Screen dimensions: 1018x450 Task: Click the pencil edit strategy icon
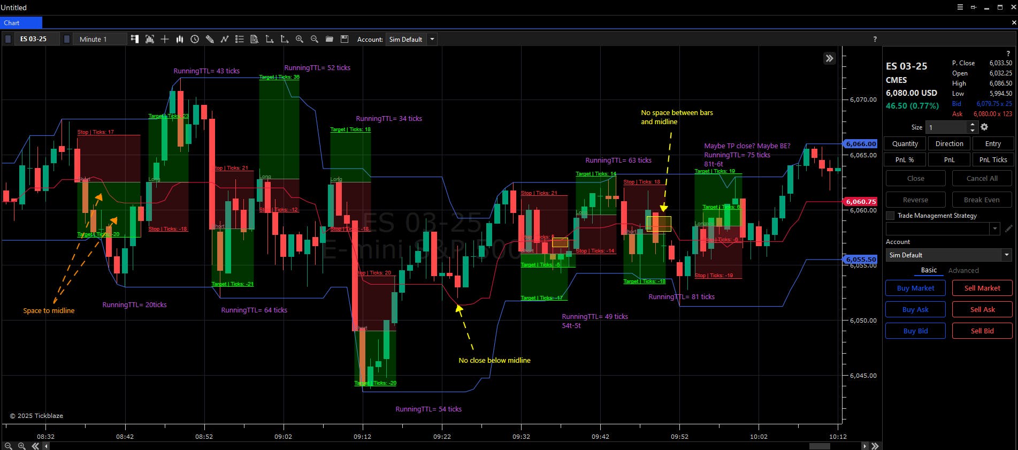click(1009, 228)
